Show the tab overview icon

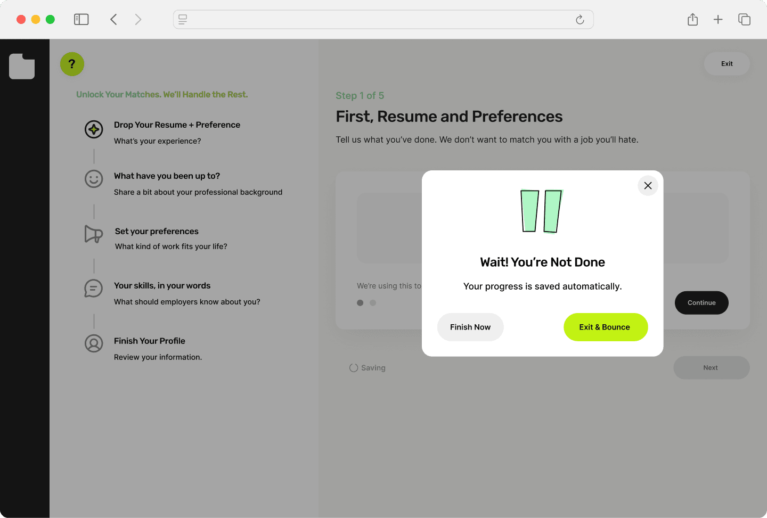(x=744, y=20)
